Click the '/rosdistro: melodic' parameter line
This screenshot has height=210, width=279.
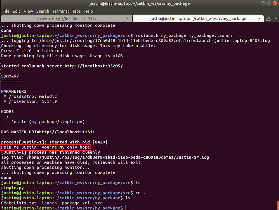(x=30, y=96)
